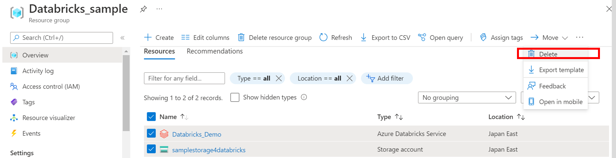Screen dimensions: 616x158
Task: Click the hidden types info icon
Action: pos(304,97)
